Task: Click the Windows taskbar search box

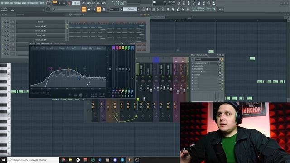Action: coord(33,160)
